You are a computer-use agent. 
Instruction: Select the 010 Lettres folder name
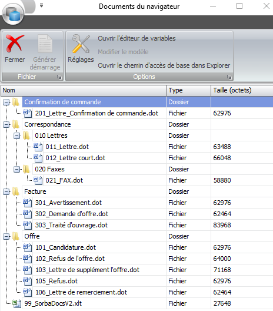51,135
